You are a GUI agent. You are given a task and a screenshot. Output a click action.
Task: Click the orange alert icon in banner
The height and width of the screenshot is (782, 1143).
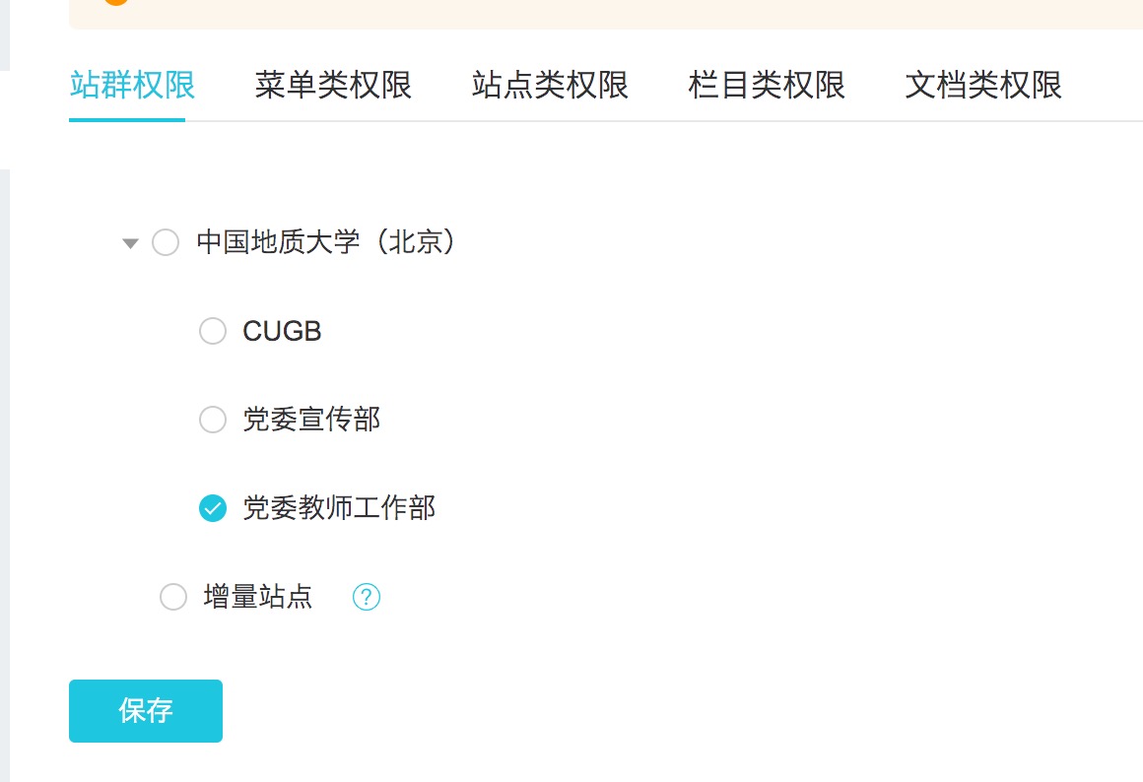(116, 3)
